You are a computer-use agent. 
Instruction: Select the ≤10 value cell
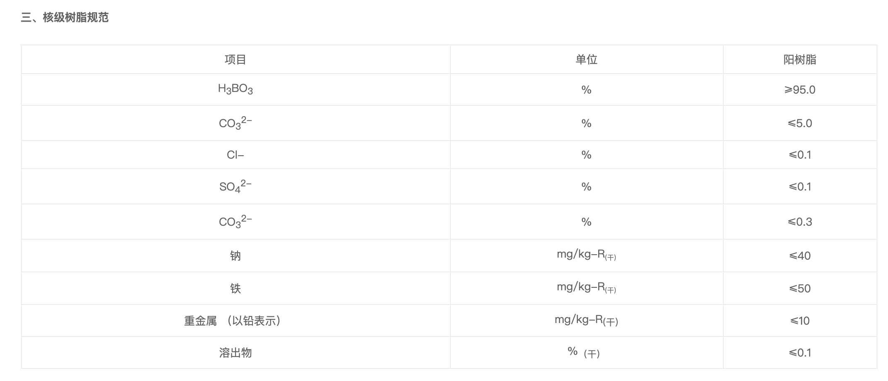pos(800,321)
